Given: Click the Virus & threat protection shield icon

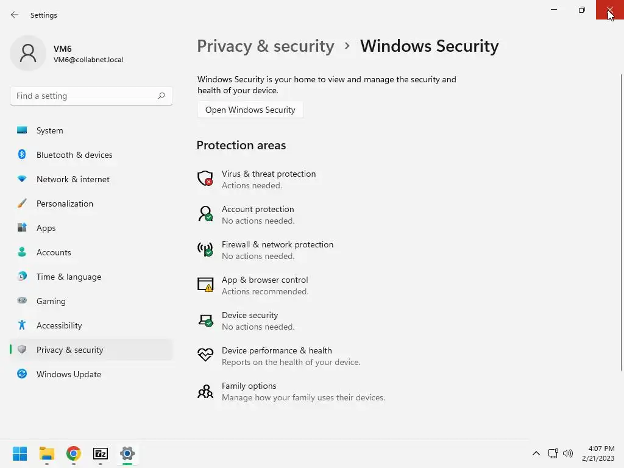Looking at the screenshot, I should pyautogui.click(x=205, y=179).
